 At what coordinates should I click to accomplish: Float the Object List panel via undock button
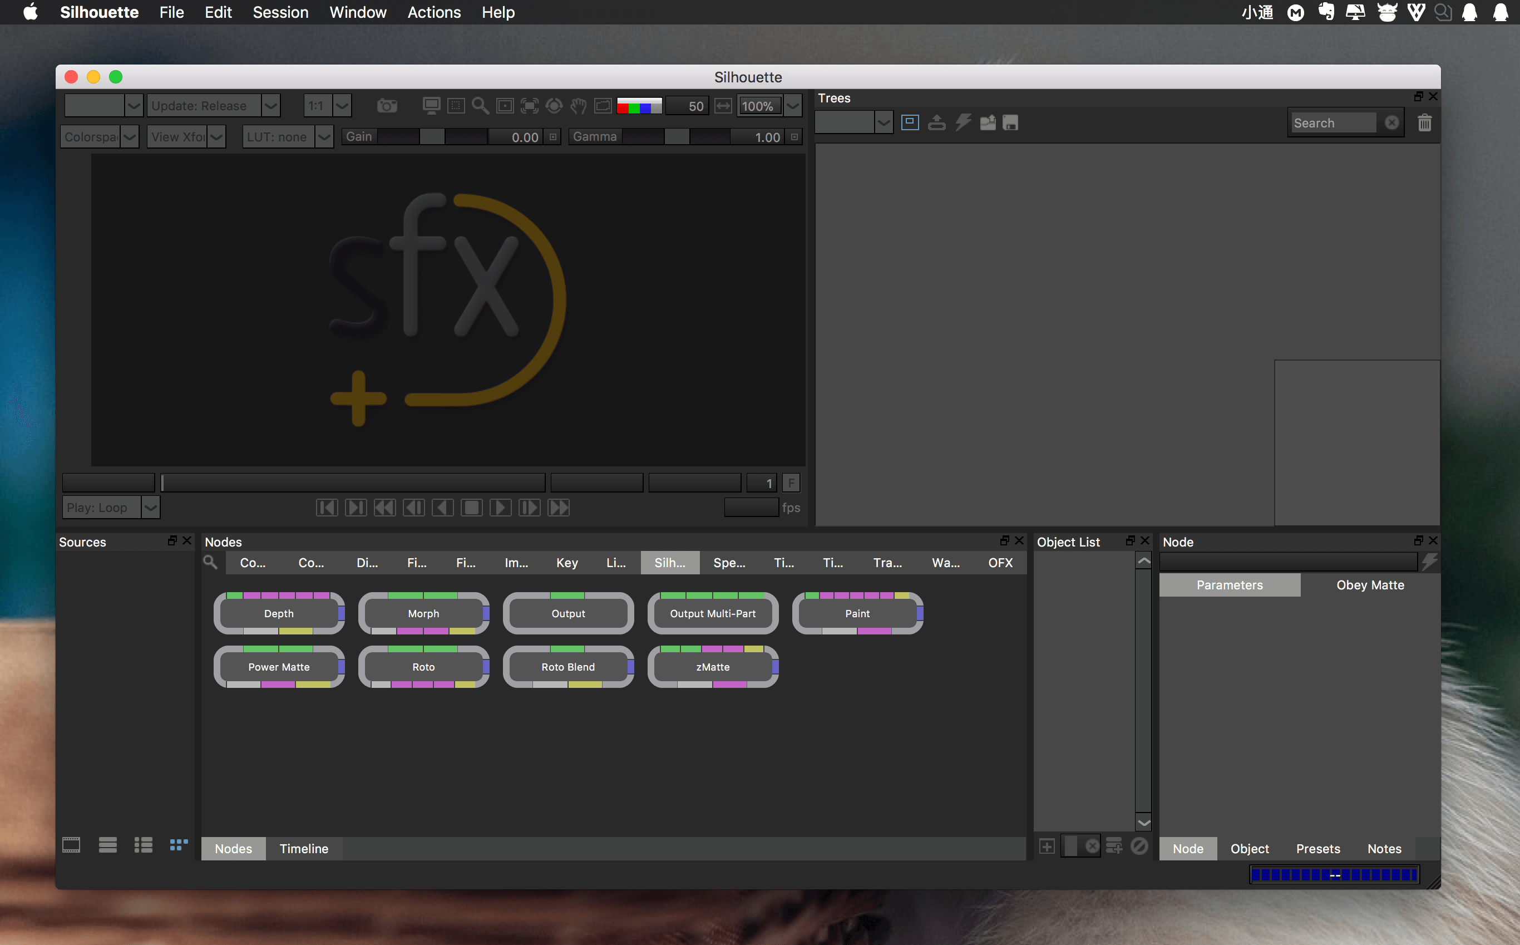coord(1129,540)
